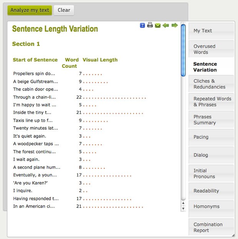View the Readability report
This screenshot has width=238, height=239.
(x=211, y=191)
